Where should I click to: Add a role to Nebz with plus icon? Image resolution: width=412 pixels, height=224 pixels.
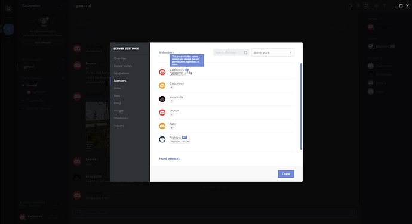click(171, 128)
